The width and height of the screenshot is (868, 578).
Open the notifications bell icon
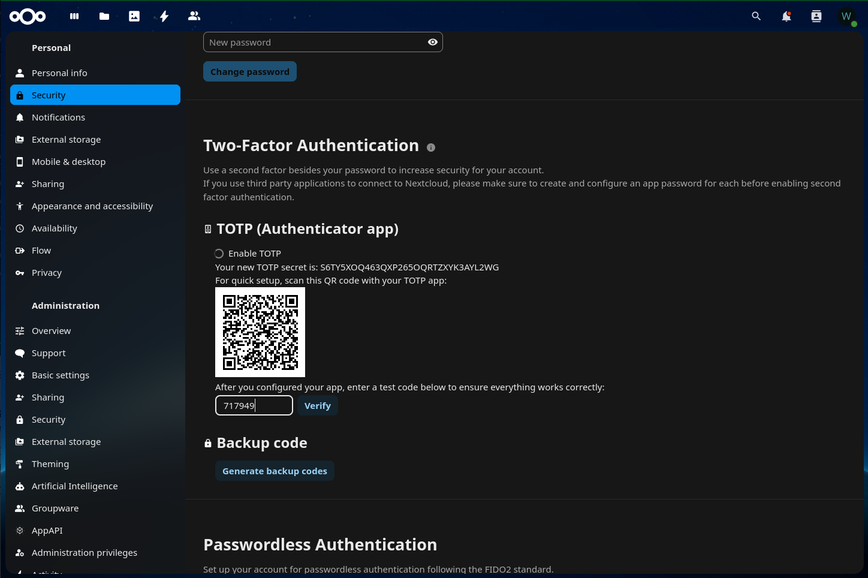click(786, 16)
